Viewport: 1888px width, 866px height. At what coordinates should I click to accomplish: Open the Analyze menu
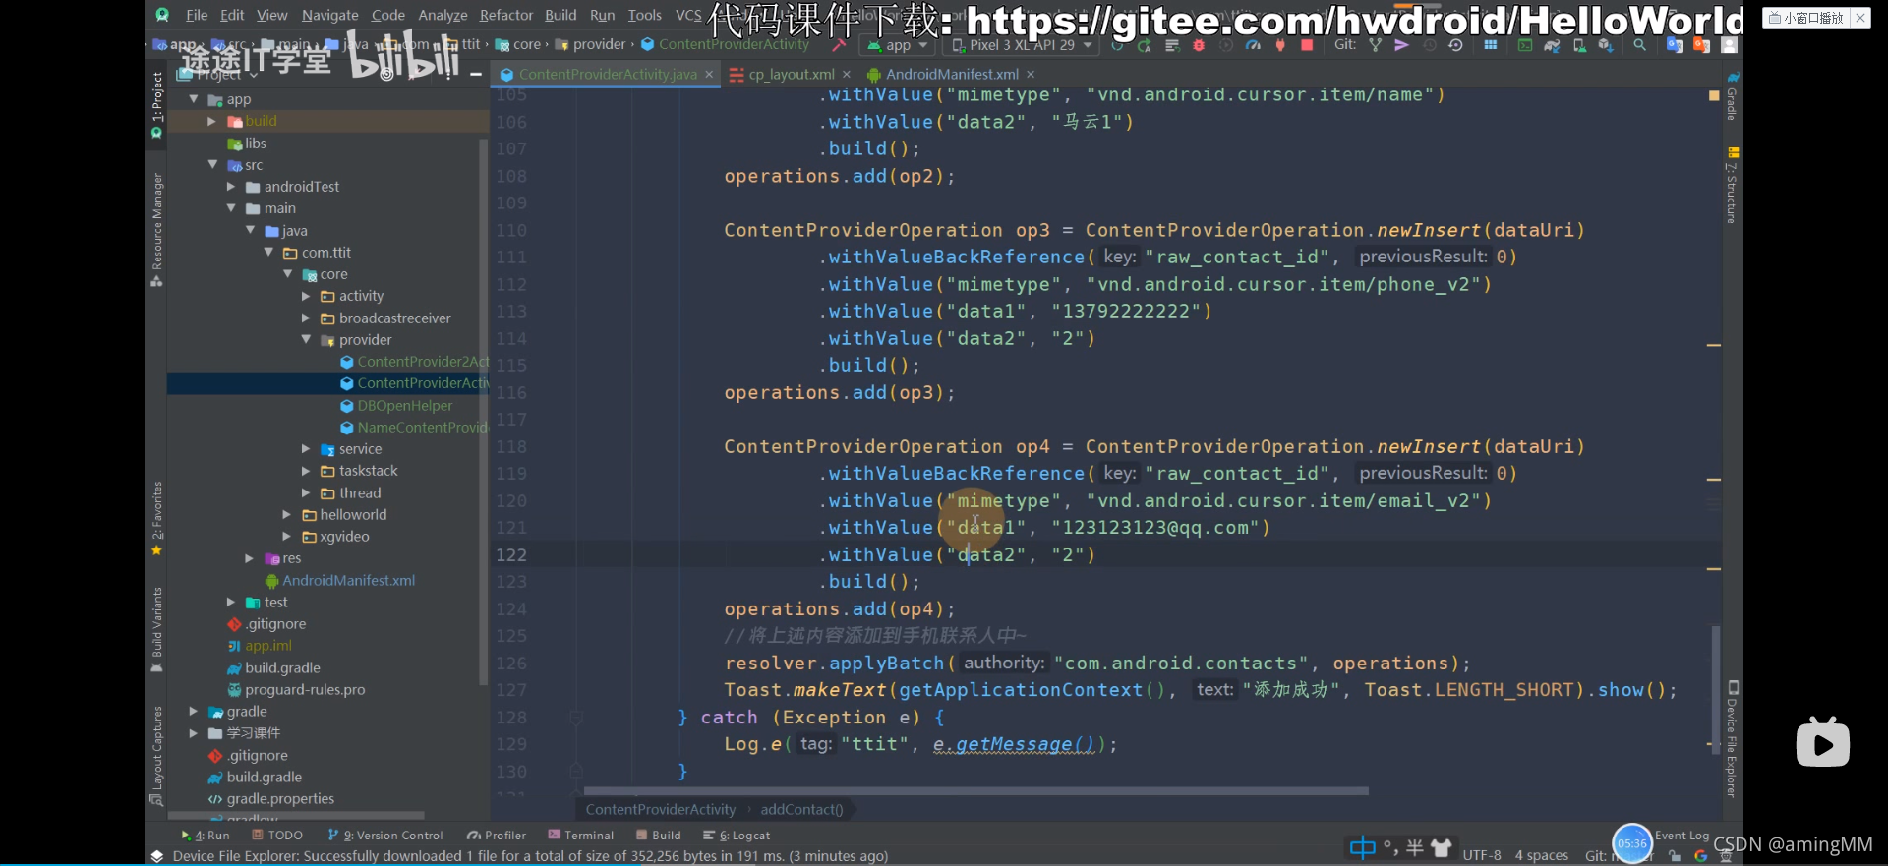[x=442, y=15]
